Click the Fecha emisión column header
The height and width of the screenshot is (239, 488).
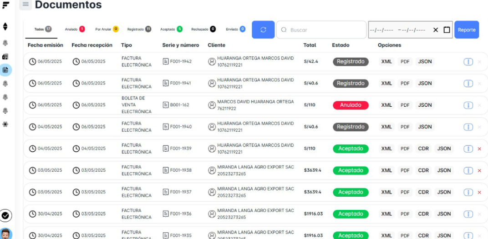(46, 45)
